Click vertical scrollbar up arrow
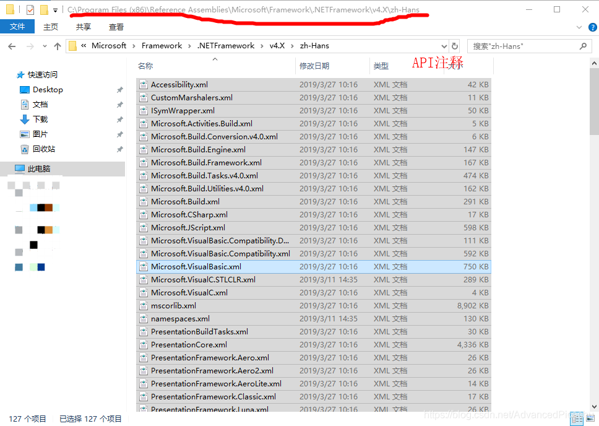Screen dimensions: 599x426 tap(595, 64)
